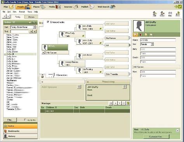Move child up with the up arrow
Screen dimensions: 184x142
coord(115,103)
